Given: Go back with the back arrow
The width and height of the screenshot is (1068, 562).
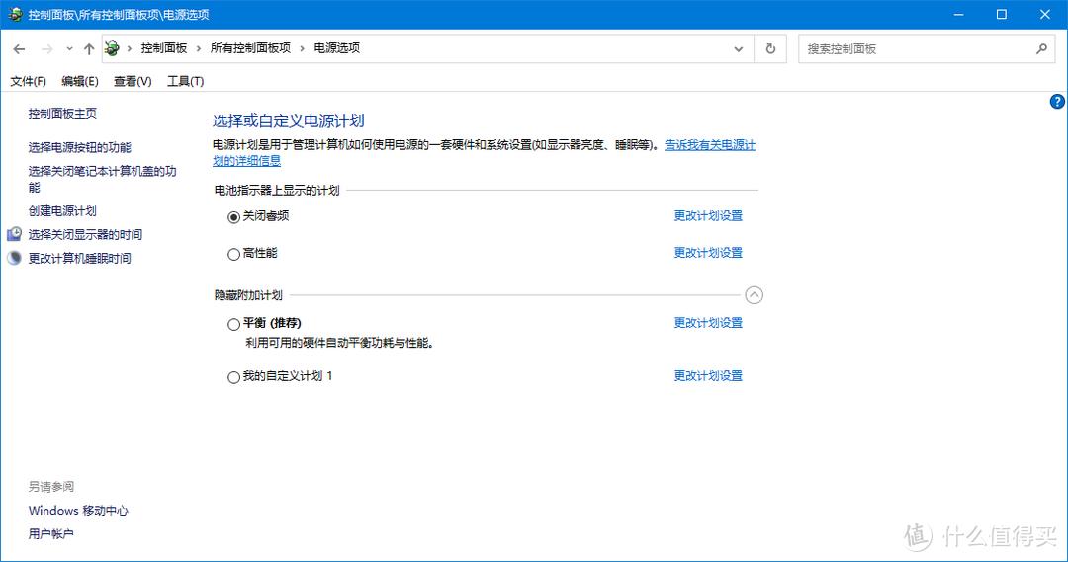Looking at the screenshot, I should [19, 49].
